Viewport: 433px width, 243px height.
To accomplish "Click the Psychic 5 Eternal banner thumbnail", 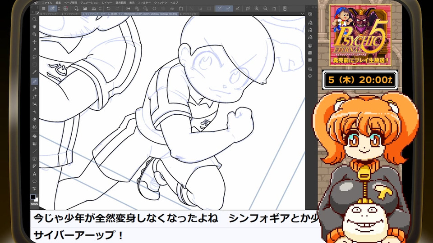I will coord(360,35).
